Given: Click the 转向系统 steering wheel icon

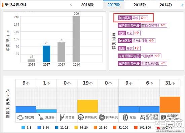Looking at the screenshot, I should pyautogui.click(x=81, y=118).
